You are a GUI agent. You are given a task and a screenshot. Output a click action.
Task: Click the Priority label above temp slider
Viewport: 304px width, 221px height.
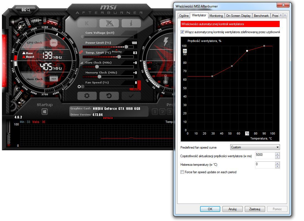coord(117,52)
